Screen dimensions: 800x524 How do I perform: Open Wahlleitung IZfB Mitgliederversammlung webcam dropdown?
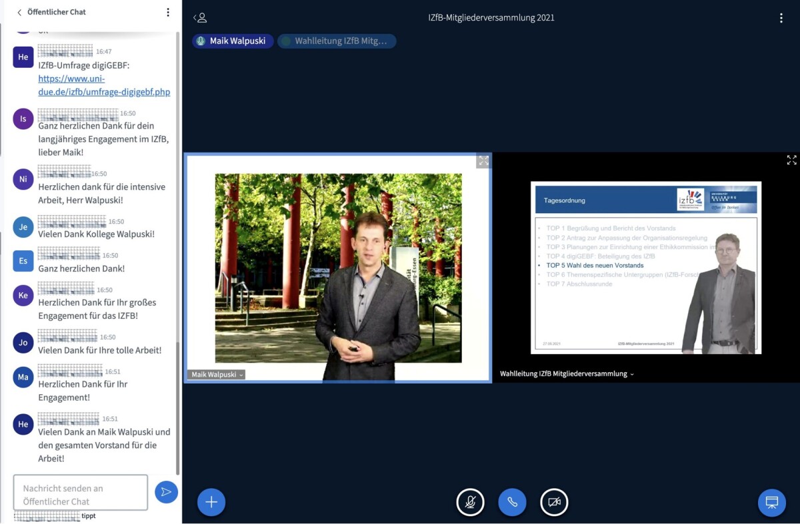[567, 374]
